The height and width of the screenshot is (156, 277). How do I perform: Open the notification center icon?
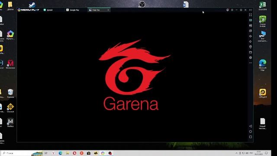[267, 153]
